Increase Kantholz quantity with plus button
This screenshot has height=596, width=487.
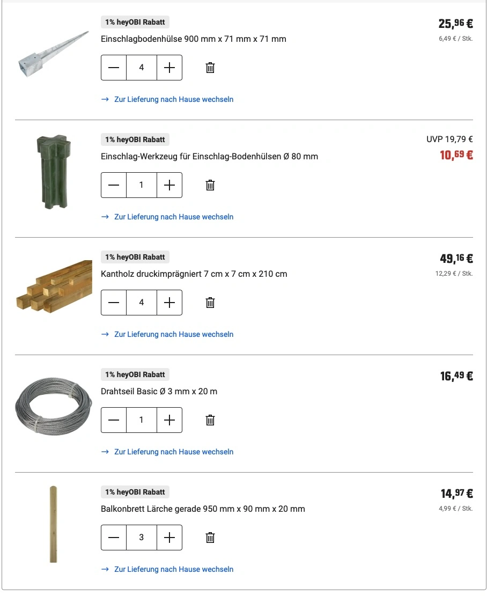point(169,303)
